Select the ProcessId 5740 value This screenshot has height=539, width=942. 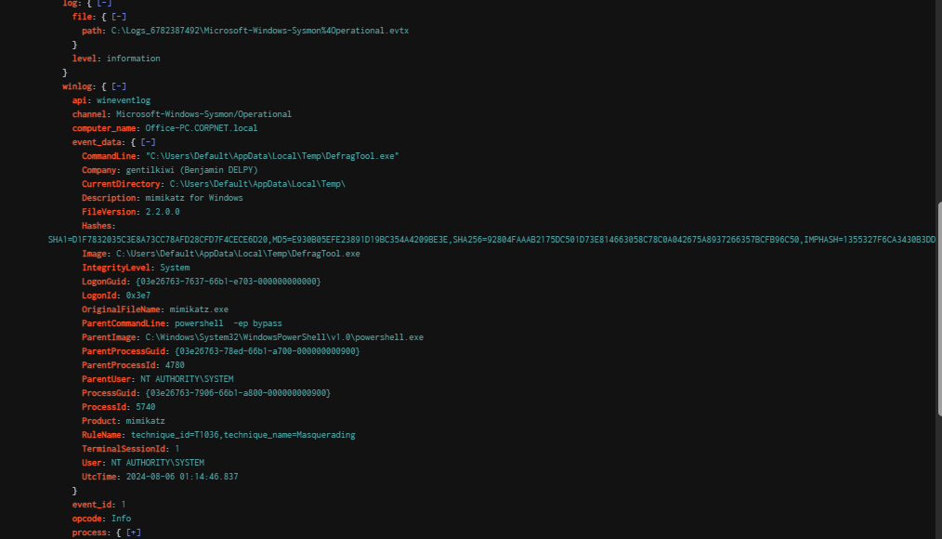(x=145, y=407)
